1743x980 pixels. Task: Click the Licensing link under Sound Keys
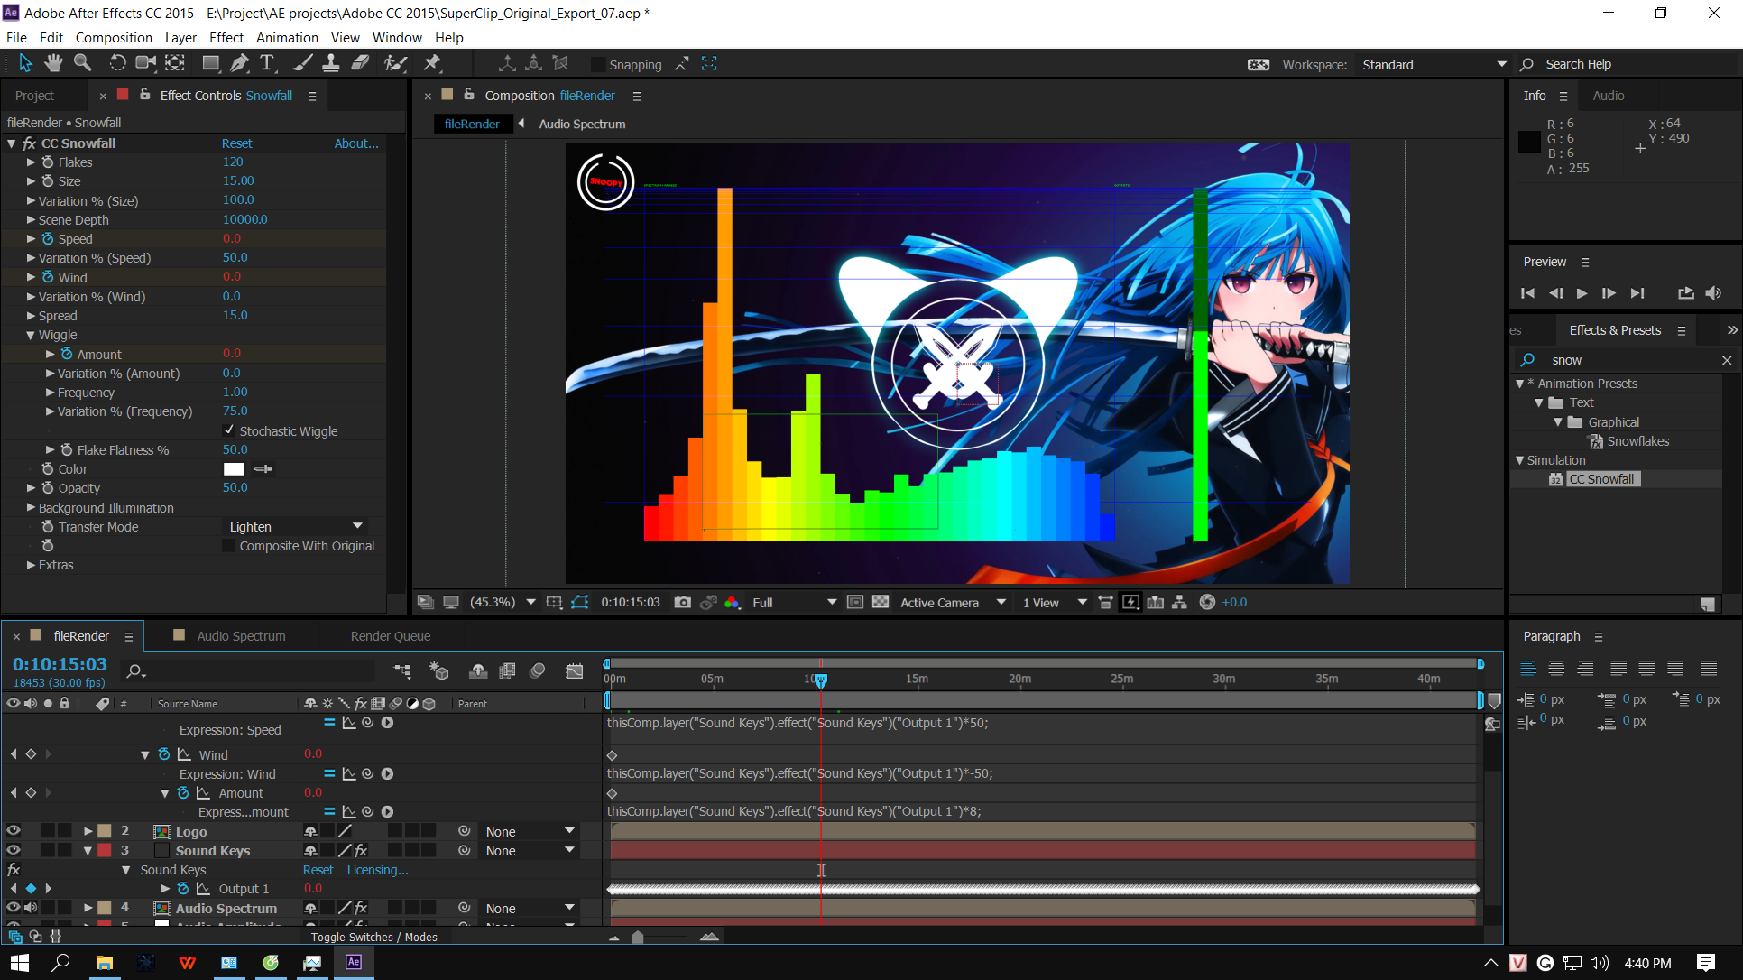pos(377,870)
